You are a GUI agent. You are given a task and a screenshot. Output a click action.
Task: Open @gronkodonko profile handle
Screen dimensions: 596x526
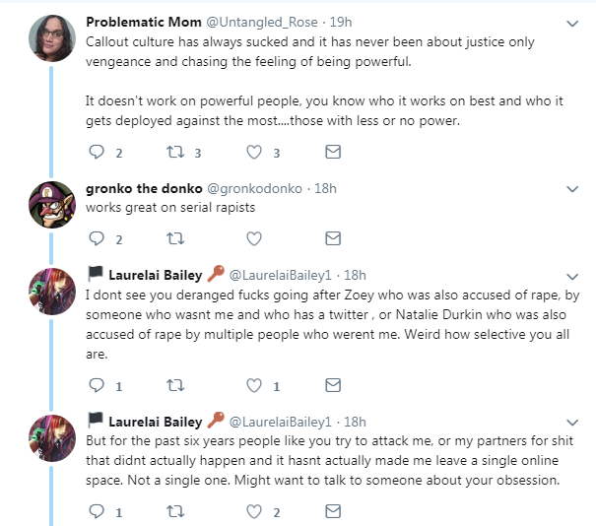(254, 188)
